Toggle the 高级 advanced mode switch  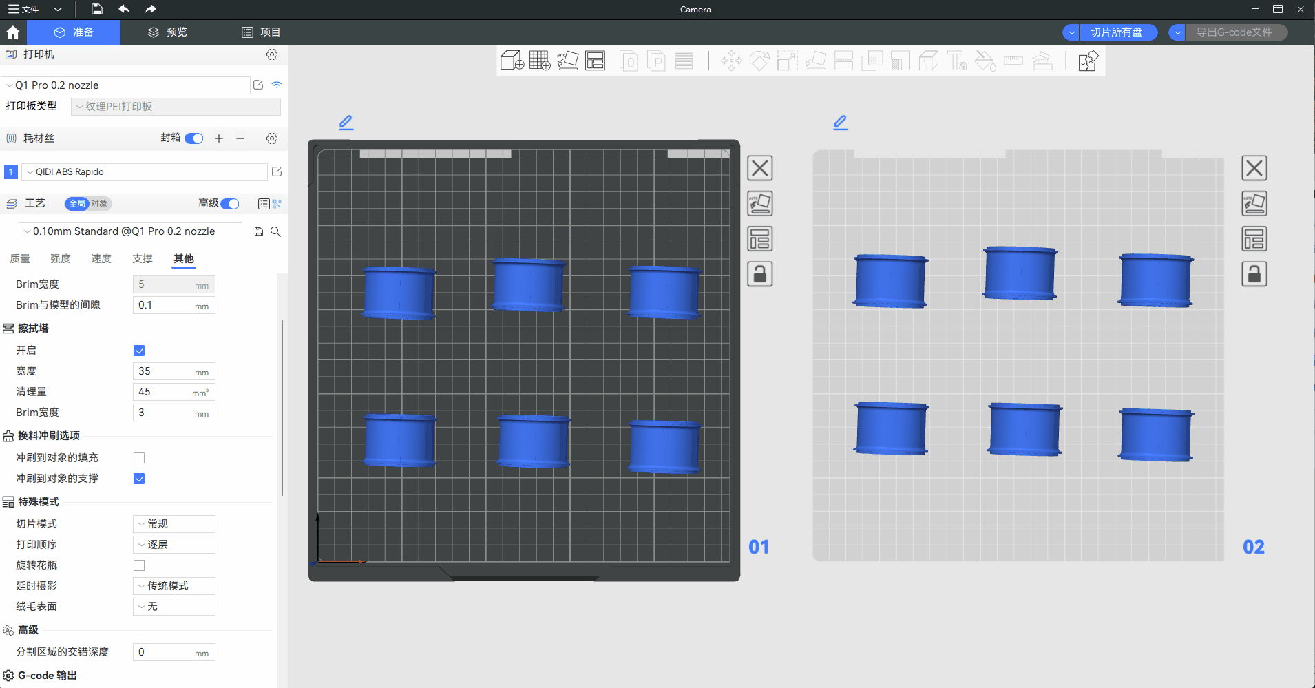(x=230, y=203)
